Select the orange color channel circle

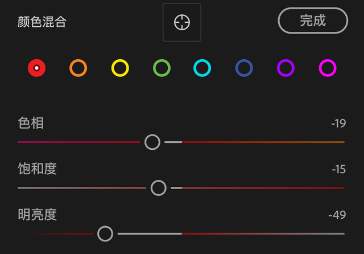(x=78, y=68)
